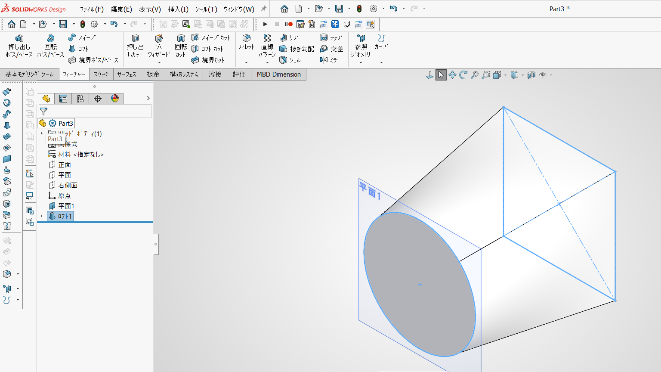Select the 押し出しボス/ベース extrude tool
This screenshot has width=661, height=372.
[19, 46]
